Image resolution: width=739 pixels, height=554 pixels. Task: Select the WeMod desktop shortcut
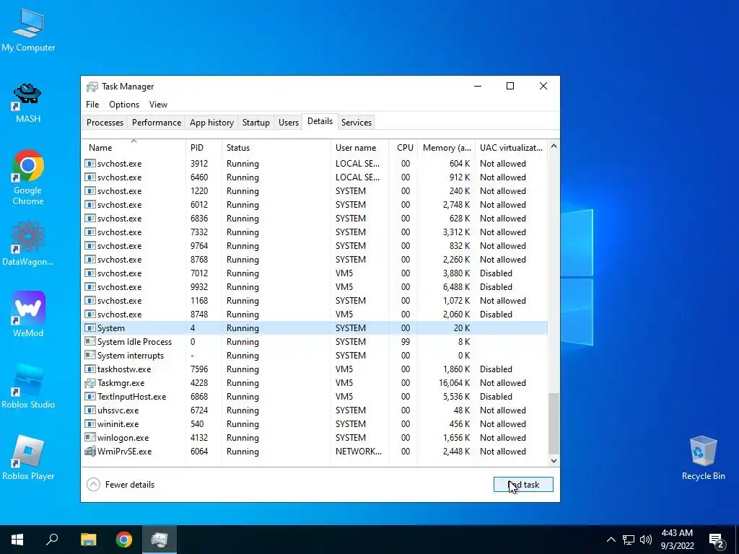coord(28,315)
